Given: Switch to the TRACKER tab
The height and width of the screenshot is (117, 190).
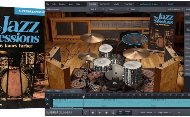Looking at the screenshot, I should (x=128, y=4).
